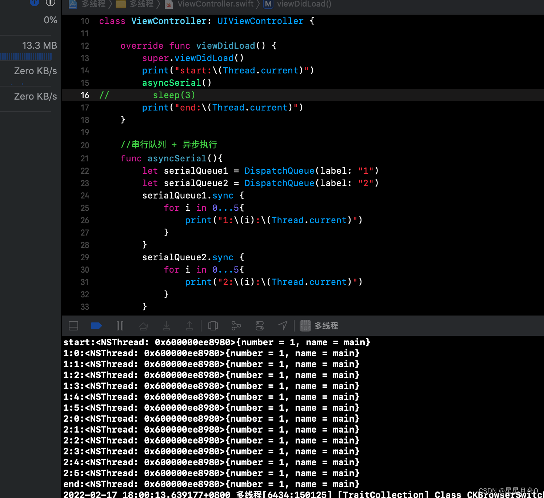Add breakpoint at line number 14
This screenshot has width=544, height=498.
[85, 71]
